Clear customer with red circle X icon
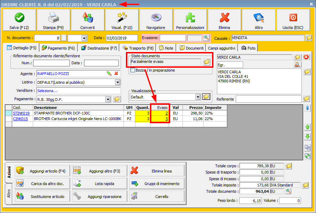Screen dimensions: 316x213 (306, 57)
